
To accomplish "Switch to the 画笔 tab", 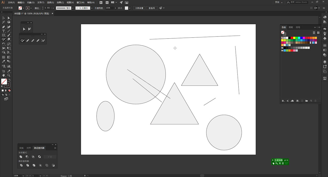I will (291, 27).
